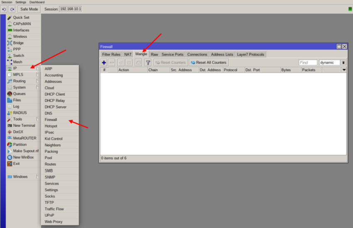Viewport: 353px width, 228px height.
Task: Open Log from sidebar
Action: pos(23,106)
